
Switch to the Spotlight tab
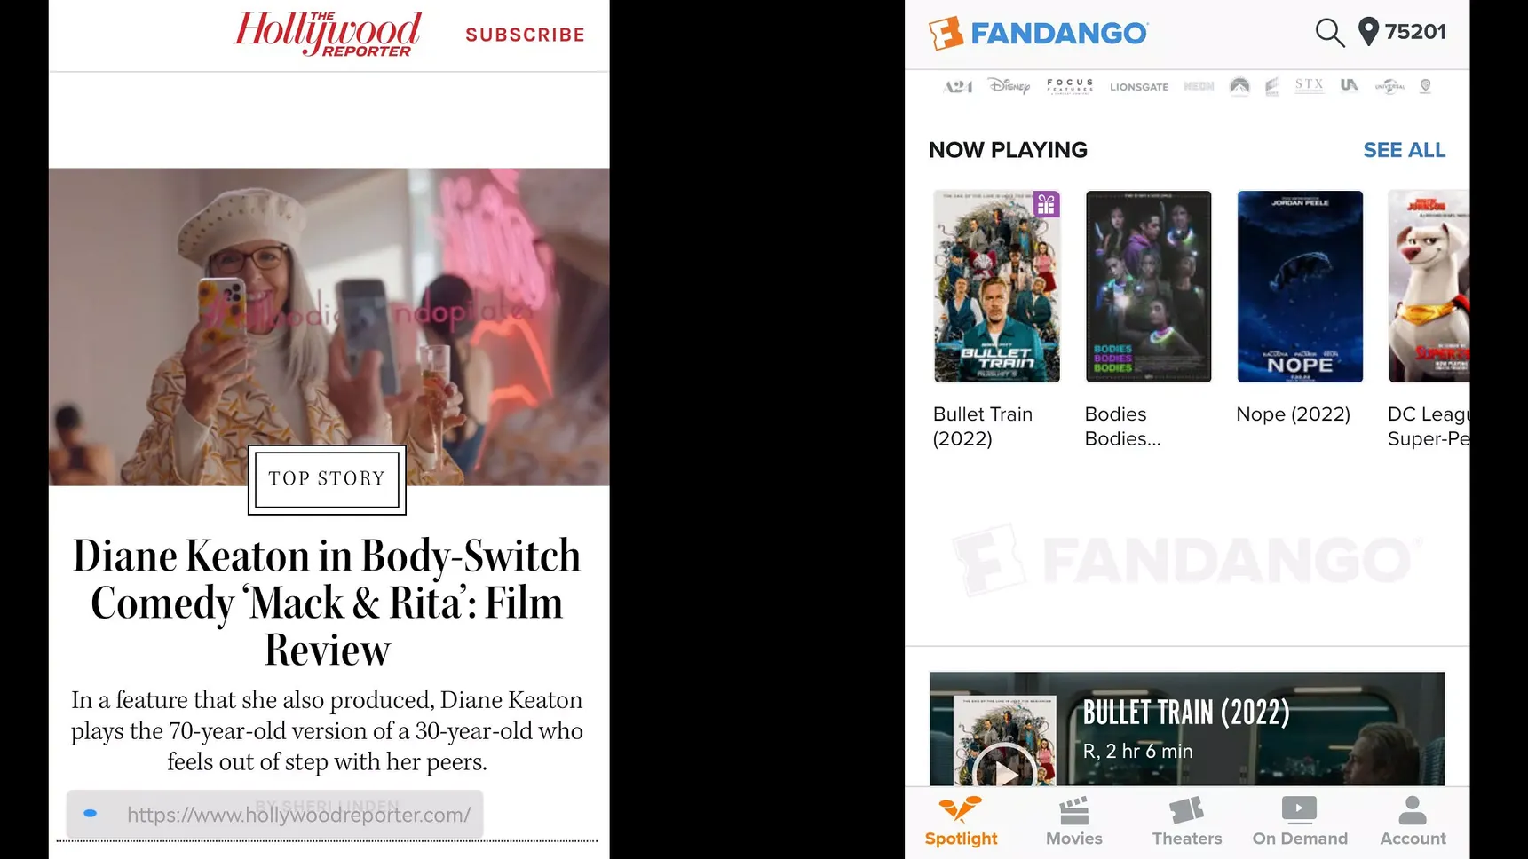[961, 822]
